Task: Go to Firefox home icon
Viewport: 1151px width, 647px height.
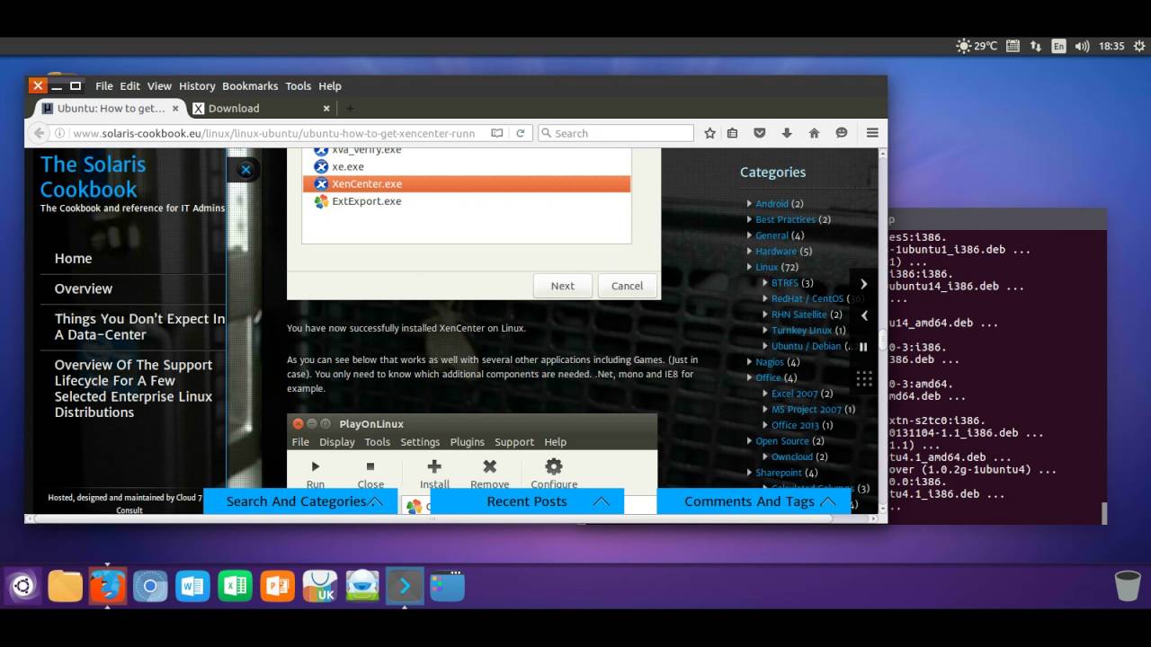Action: coord(814,133)
